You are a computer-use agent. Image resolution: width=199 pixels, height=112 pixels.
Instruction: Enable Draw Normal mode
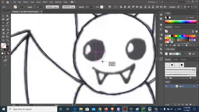(2, 57)
